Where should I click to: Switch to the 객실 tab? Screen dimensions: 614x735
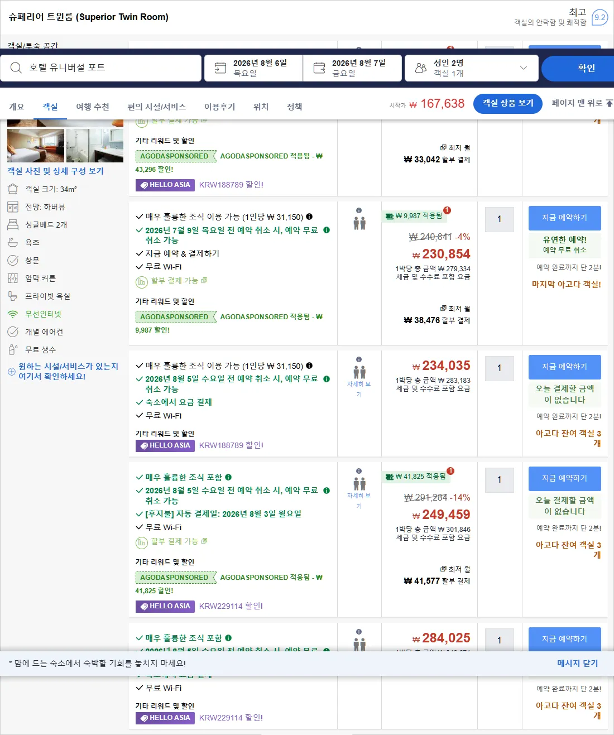click(x=50, y=107)
